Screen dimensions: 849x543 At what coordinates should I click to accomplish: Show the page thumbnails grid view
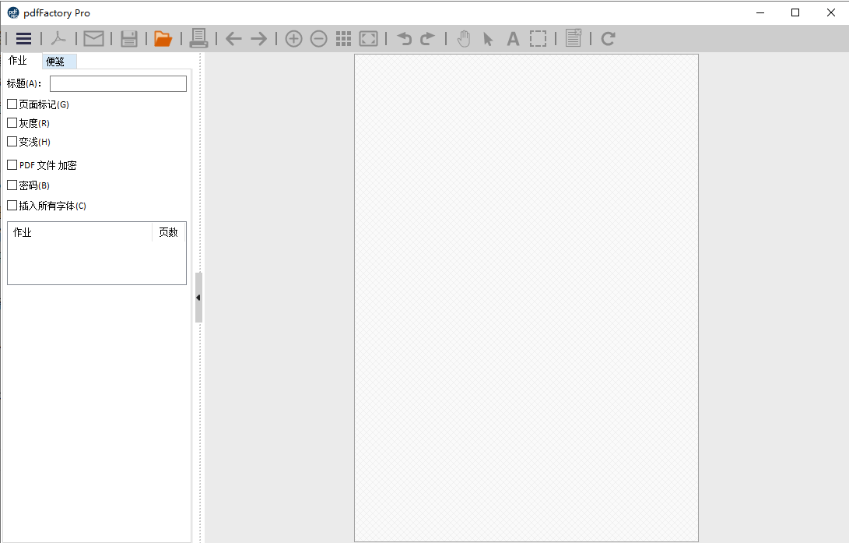click(343, 39)
